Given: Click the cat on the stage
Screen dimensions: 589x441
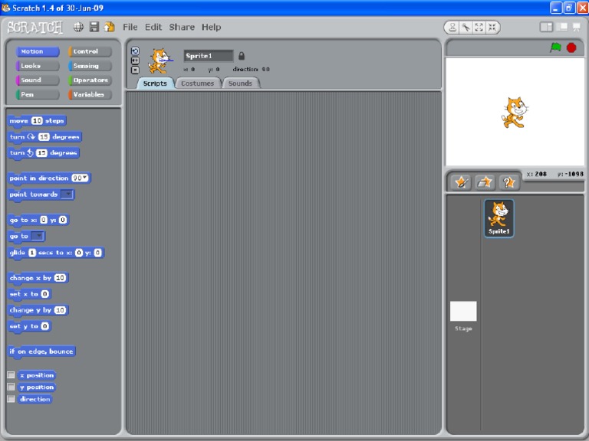Looking at the screenshot, I should click(515, 112).
